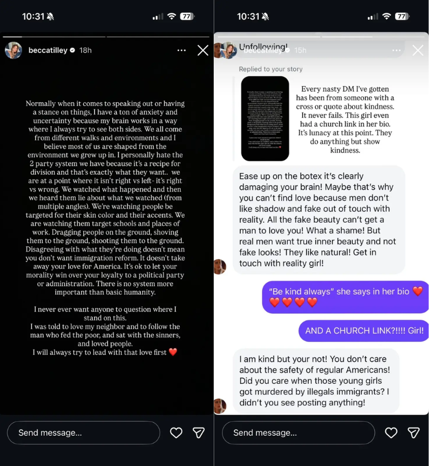Select the 'AND A CHURCH LINK' message bubble

click(x=364, y=331)
